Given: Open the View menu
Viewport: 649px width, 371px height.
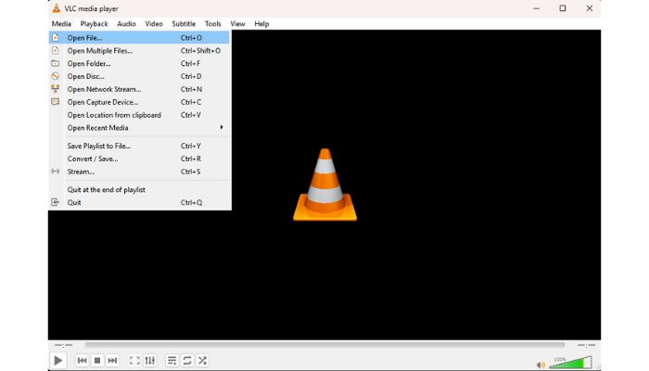Looking at the screenshot, I should point(237,24).
